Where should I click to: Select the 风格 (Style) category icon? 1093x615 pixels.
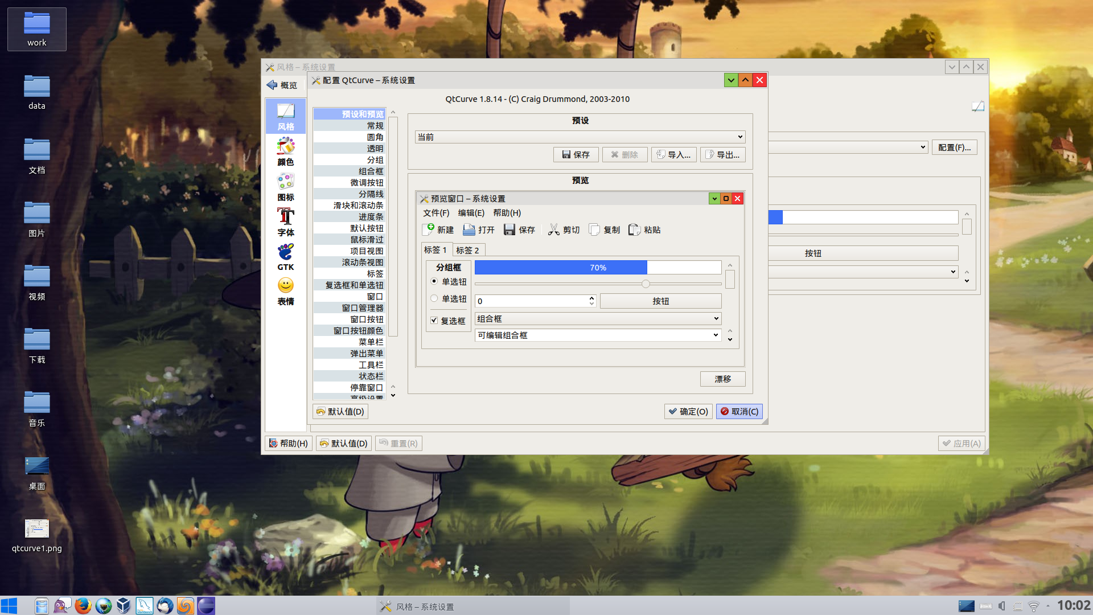(x=286, y=116)
